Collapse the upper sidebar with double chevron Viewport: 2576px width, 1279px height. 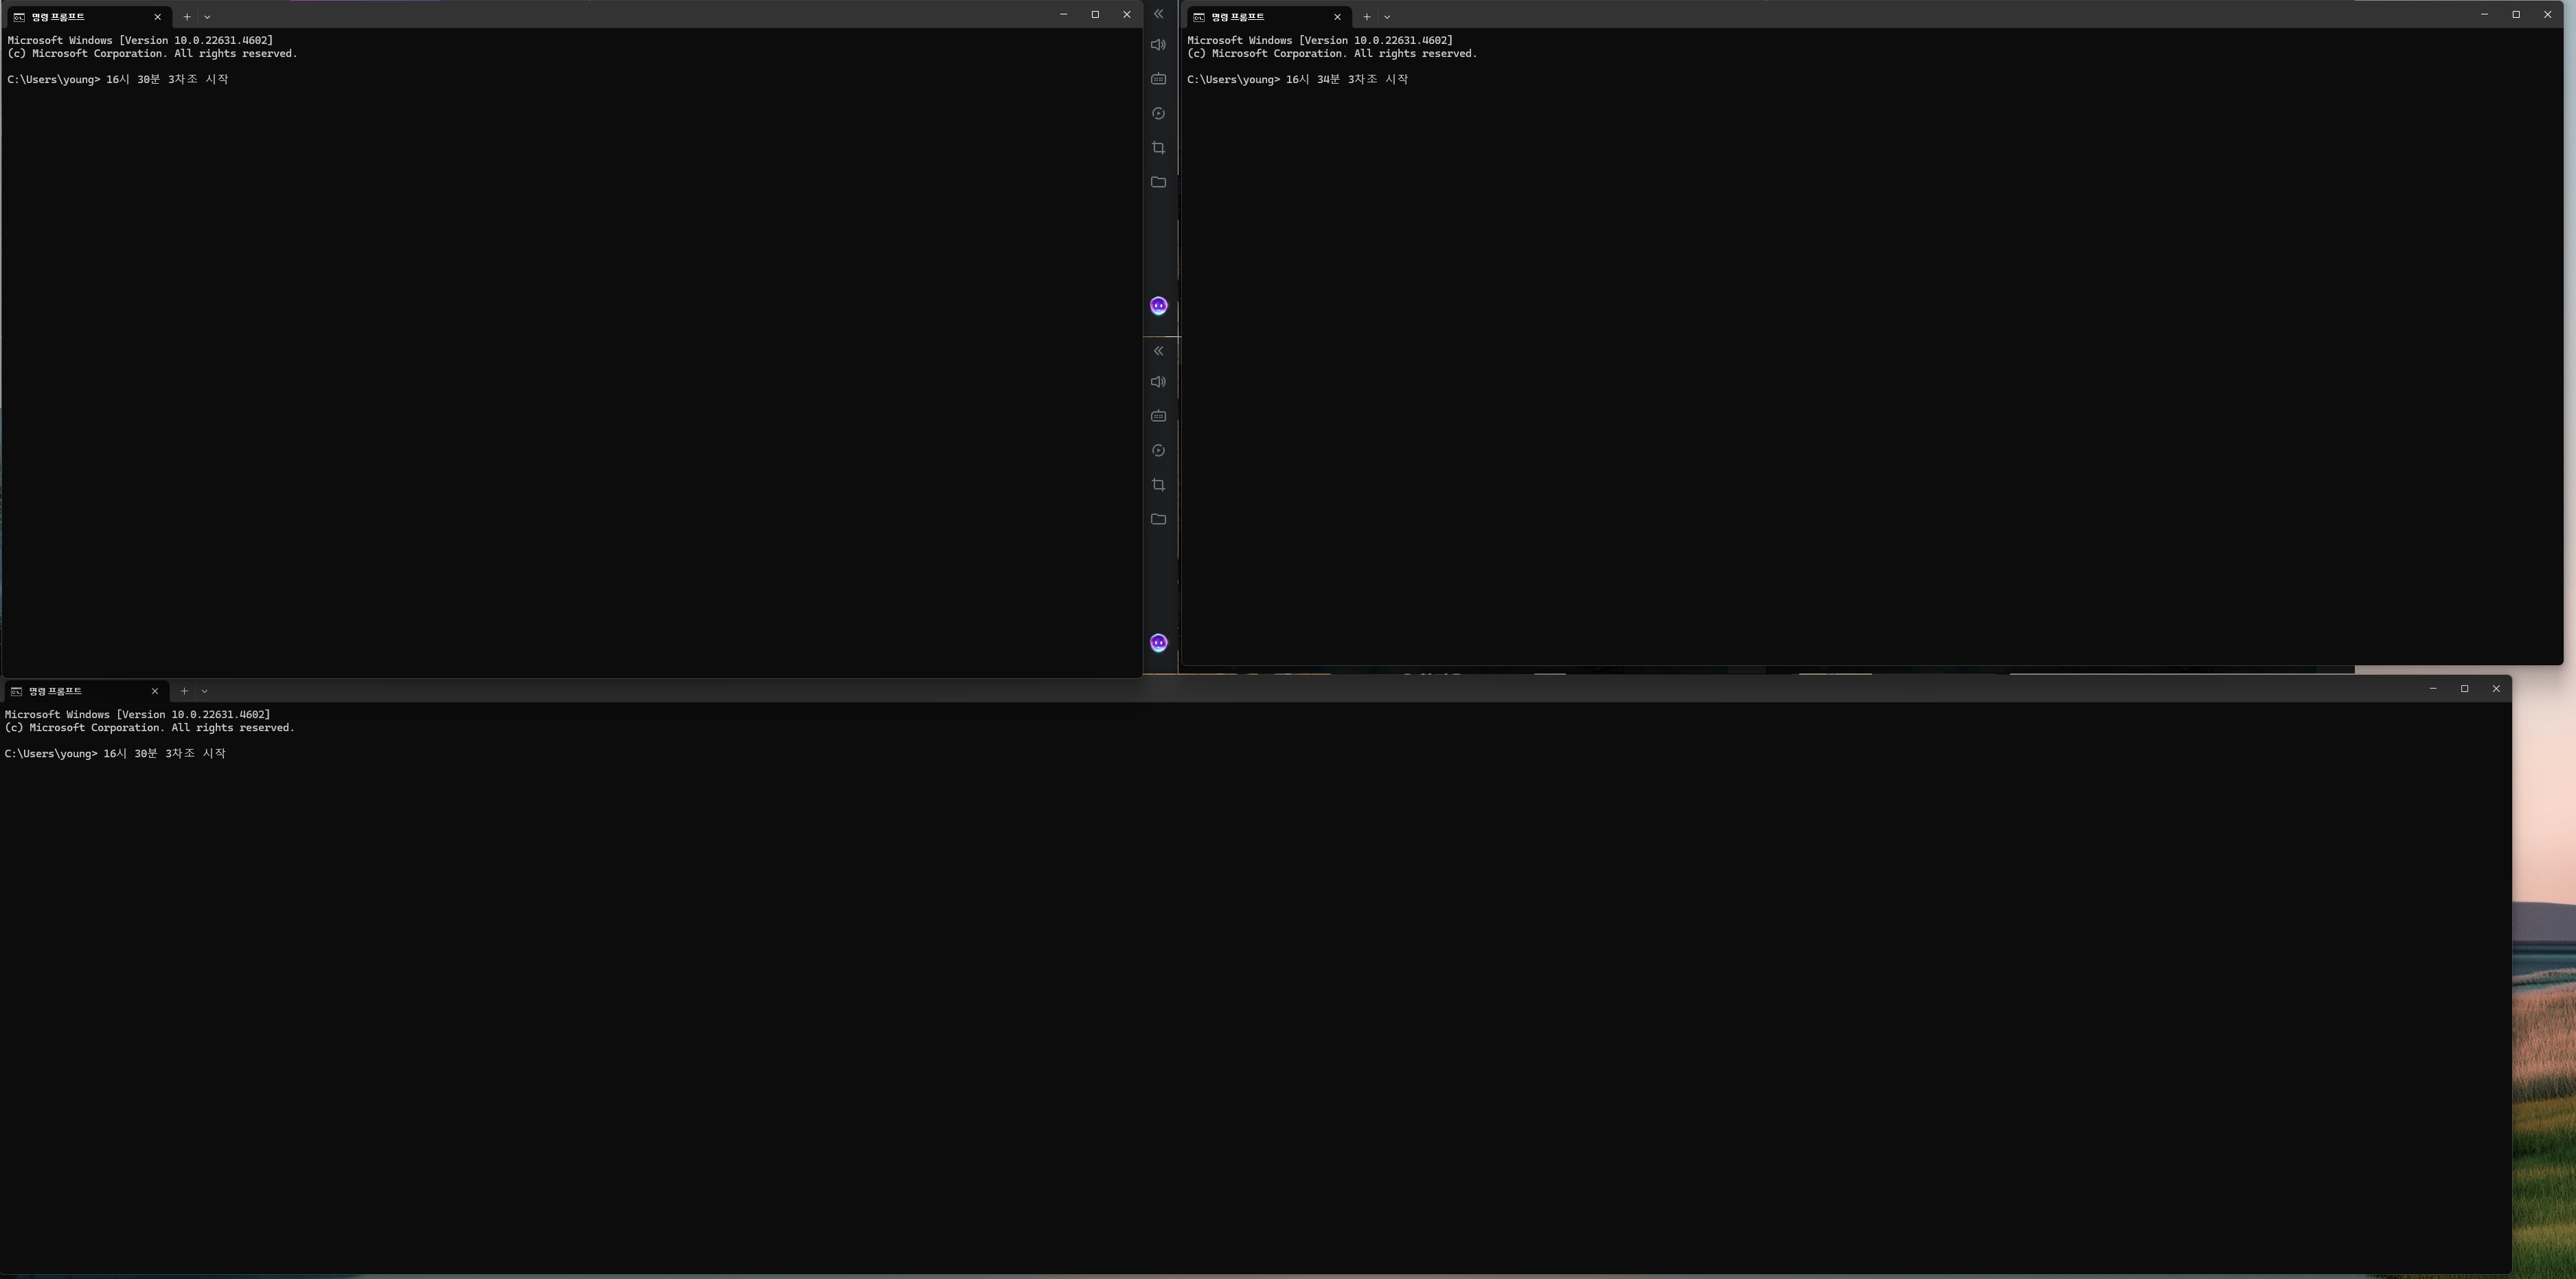[1158, 14]
